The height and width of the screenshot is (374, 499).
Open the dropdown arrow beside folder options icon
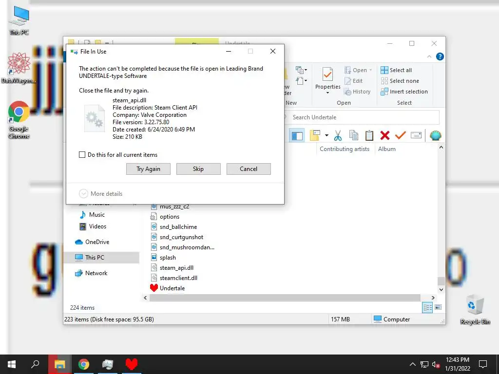tap(326, 135)
